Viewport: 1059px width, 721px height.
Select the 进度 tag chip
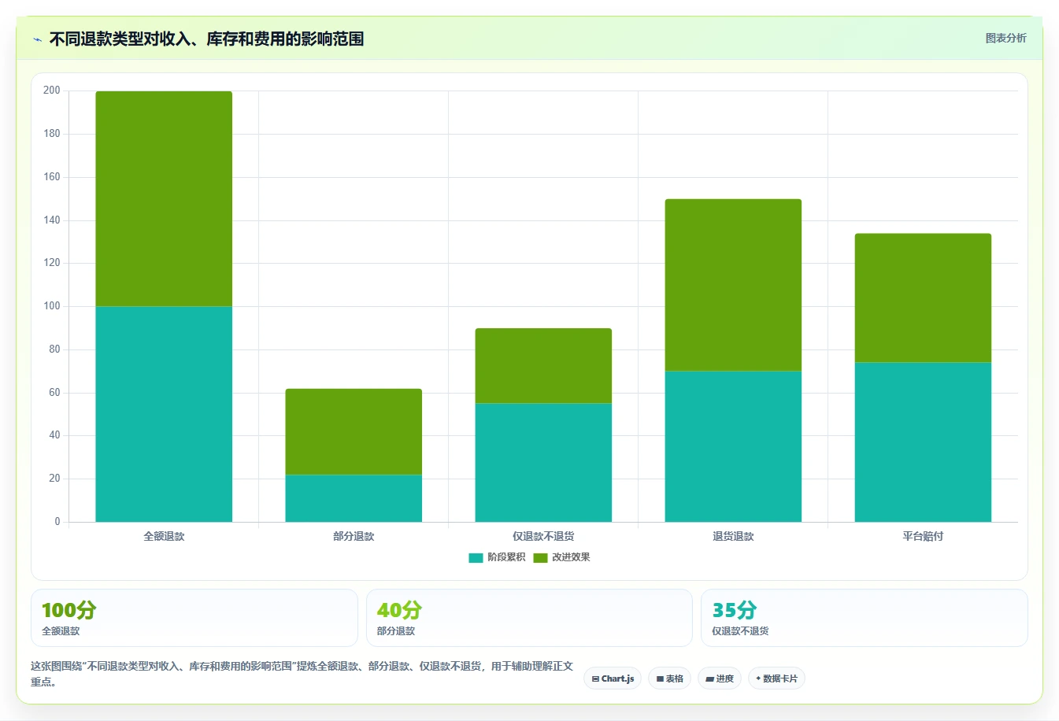pyautogui.click(x=720, y=678)
